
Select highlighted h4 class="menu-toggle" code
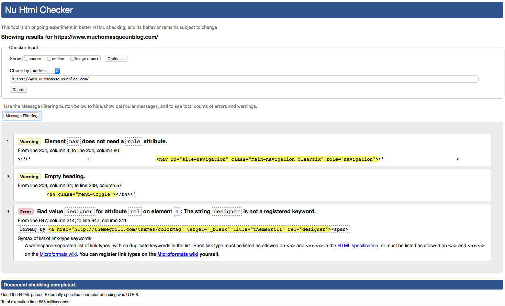[x=81, y=194]
